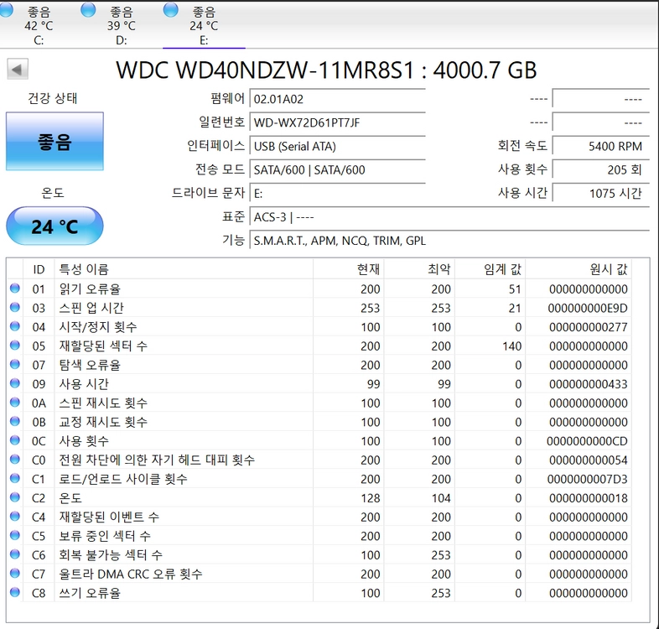The width and height of the screenshot is (659, 629).
Task: Select the 회복 불가능 섹터 수 attribute name
Action: (x=111, y=555)
